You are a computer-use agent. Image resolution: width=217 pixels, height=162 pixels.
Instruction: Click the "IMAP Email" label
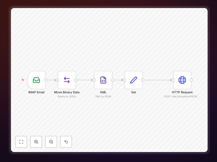click(36, 92)
